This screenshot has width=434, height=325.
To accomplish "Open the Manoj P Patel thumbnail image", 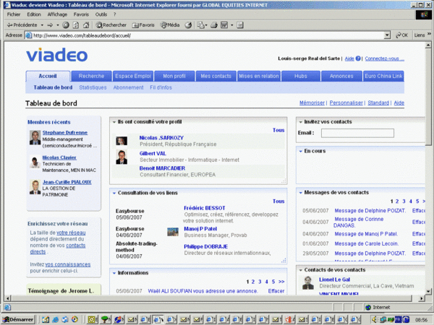I will click(x=173, y=232).
